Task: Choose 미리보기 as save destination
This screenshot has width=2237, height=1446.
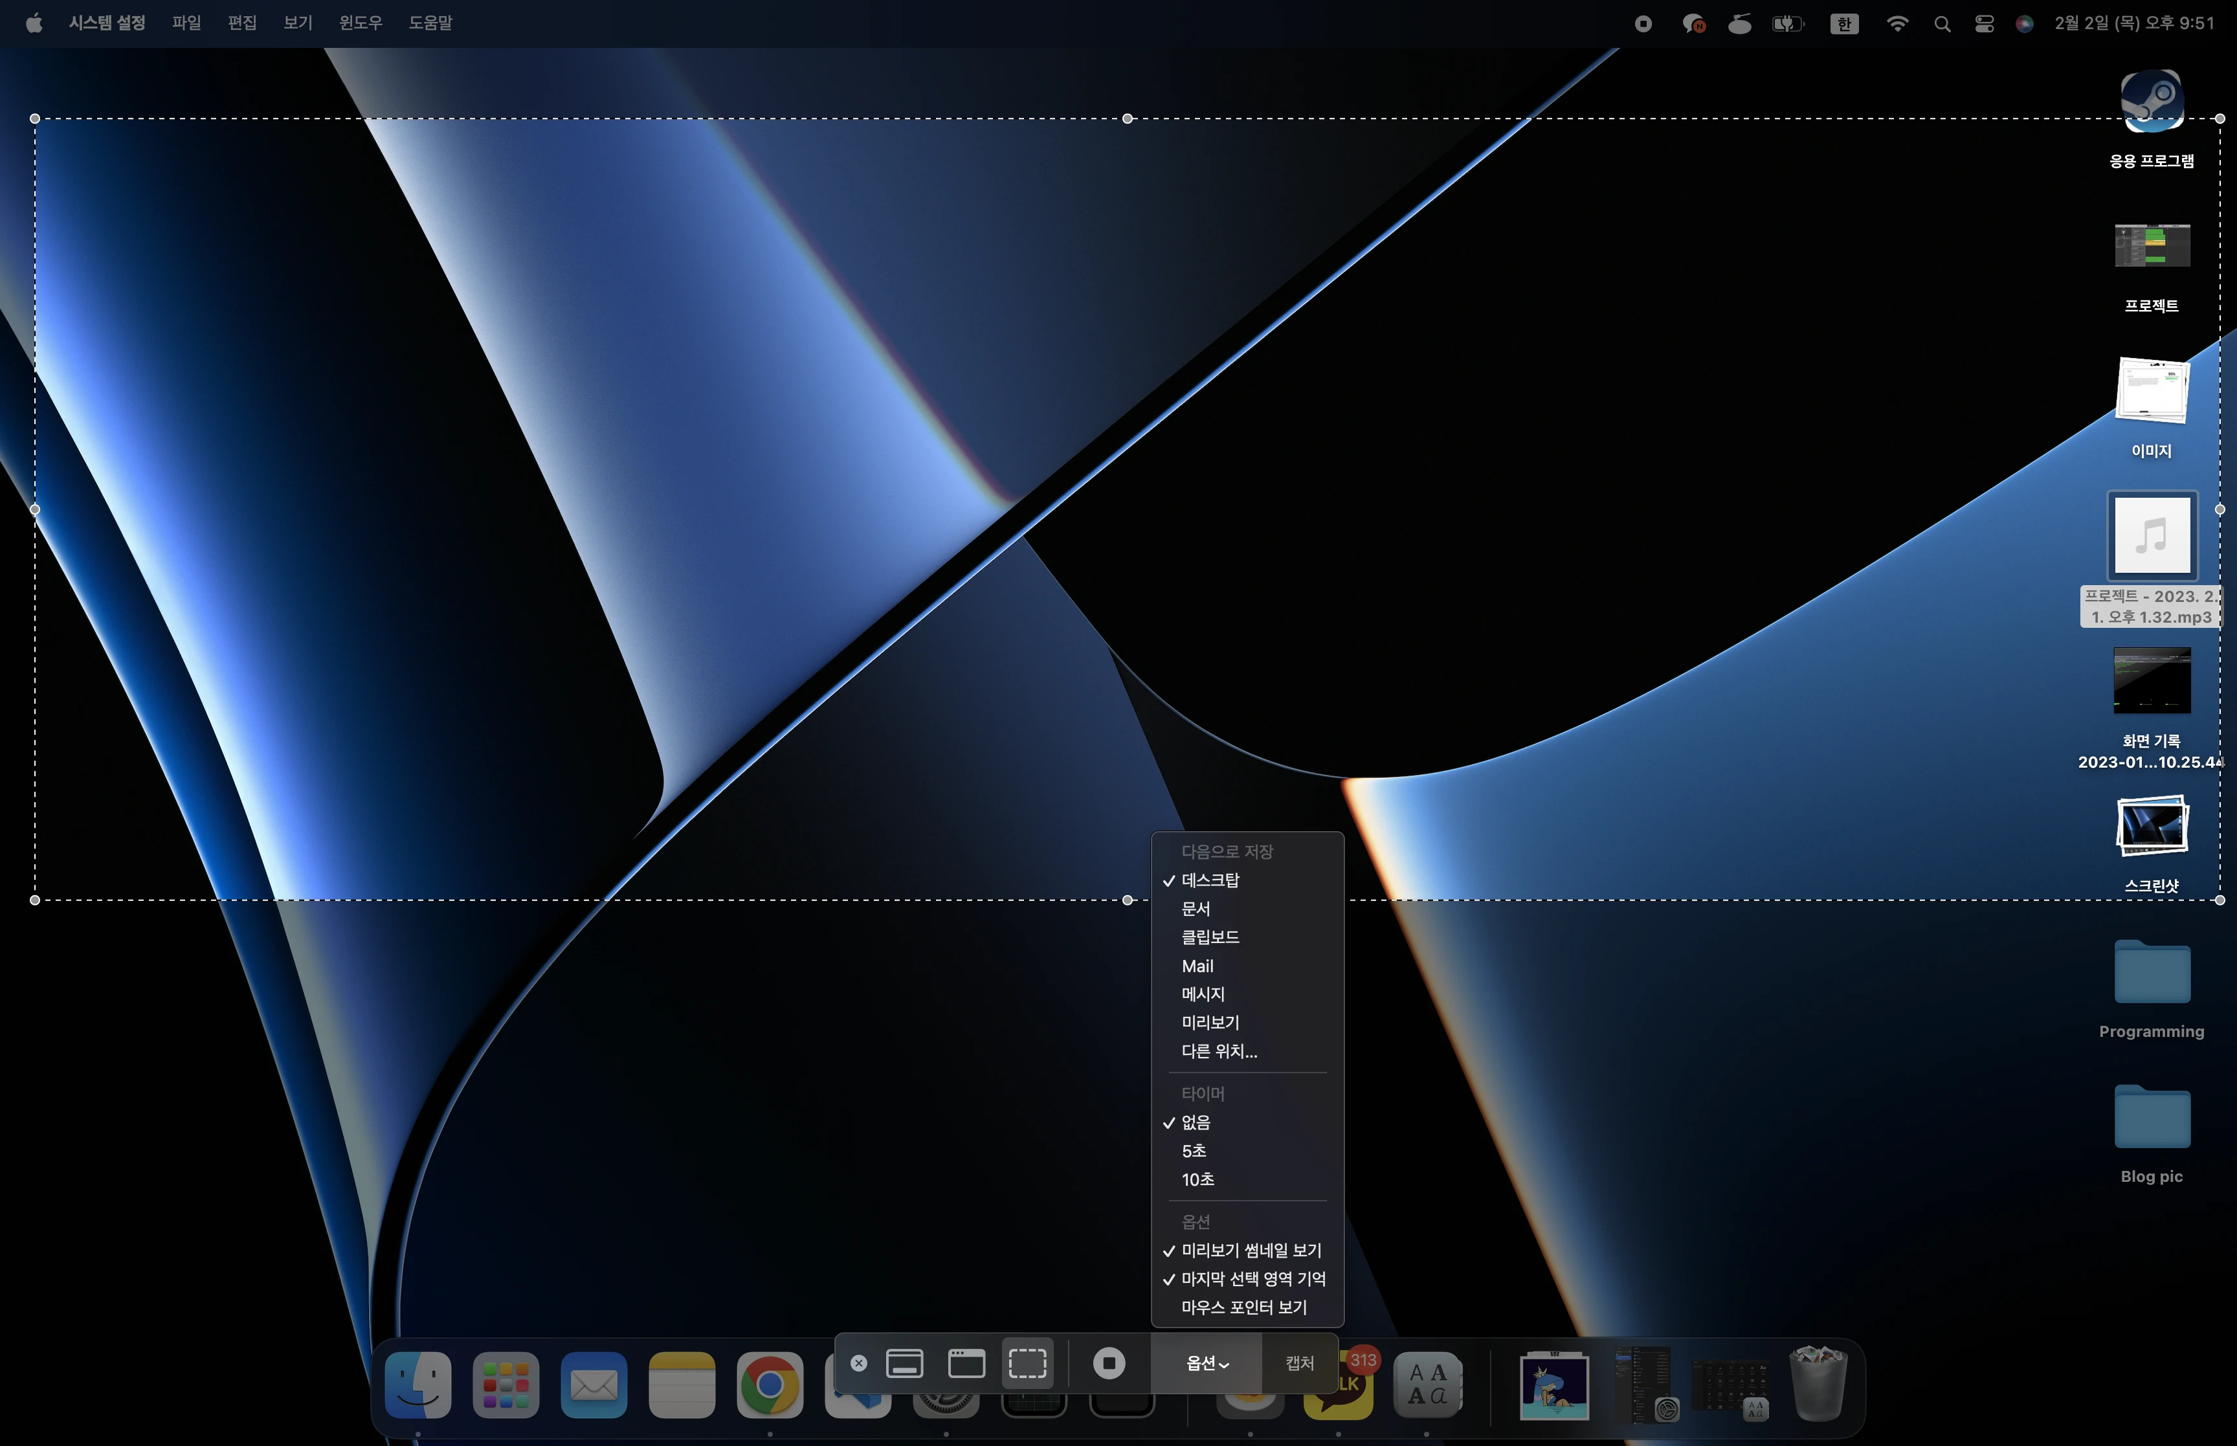Action: coord(1247,1023)
